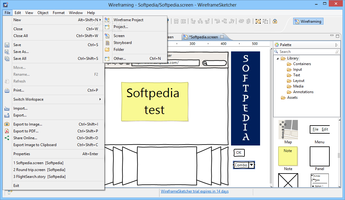
Task: Click the OK button on canvas
Action: pos(239,153)
